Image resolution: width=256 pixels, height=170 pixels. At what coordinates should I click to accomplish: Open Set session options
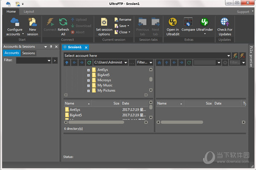tap(104, 27)
